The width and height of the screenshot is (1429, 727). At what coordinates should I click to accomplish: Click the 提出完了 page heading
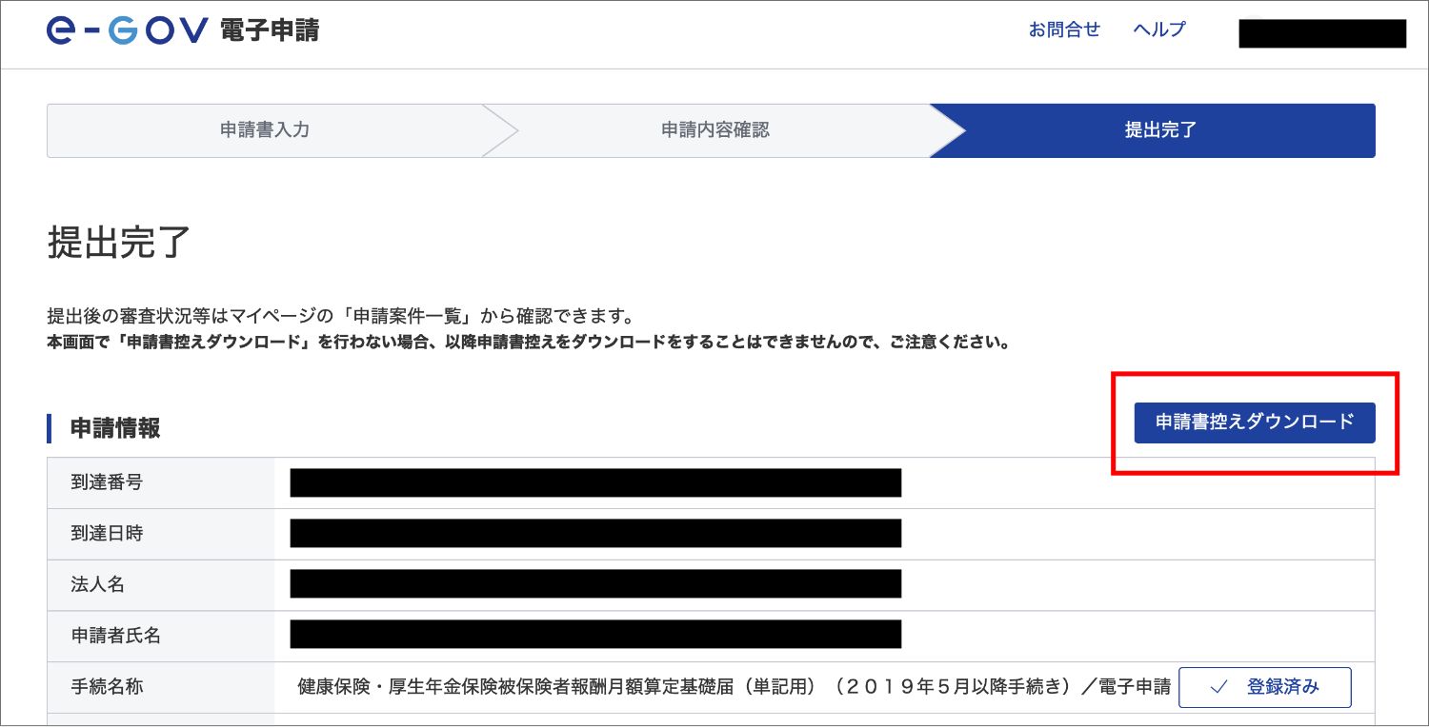(119, 244)
